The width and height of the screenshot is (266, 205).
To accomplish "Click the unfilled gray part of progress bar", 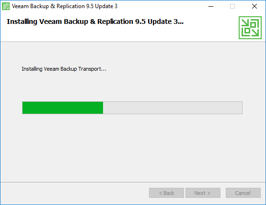I will click(x=173, y=108).
